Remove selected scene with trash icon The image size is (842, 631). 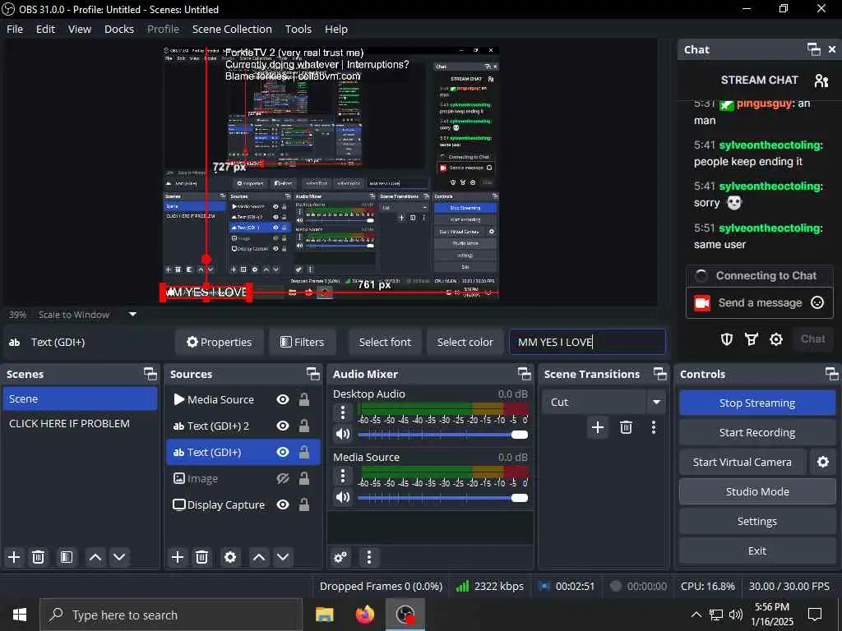(x=38, y=557)
